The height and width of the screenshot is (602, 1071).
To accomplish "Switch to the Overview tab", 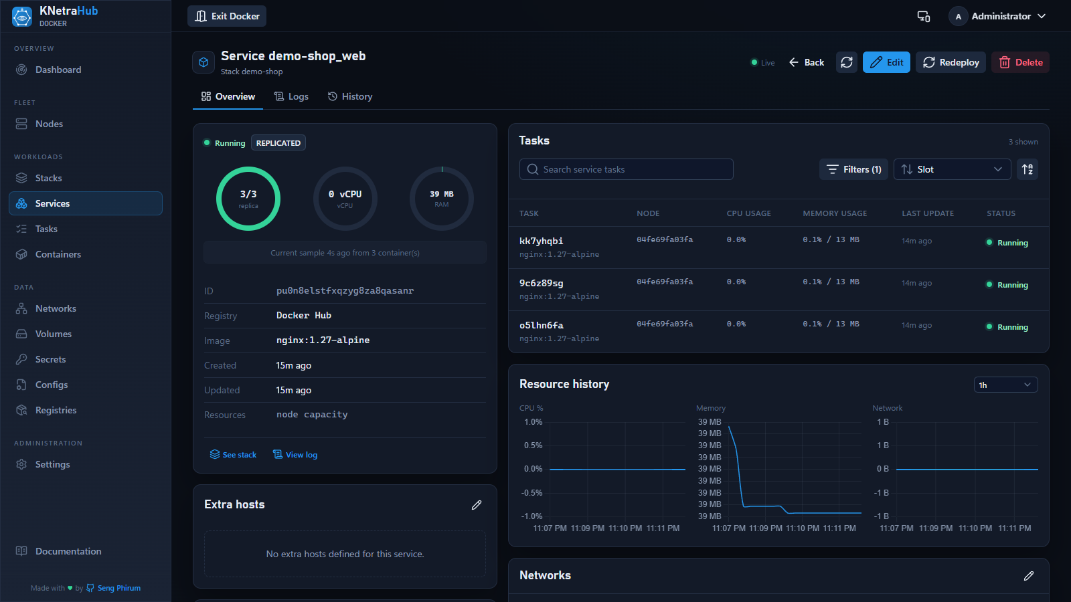I will click(x=228, y=96).
